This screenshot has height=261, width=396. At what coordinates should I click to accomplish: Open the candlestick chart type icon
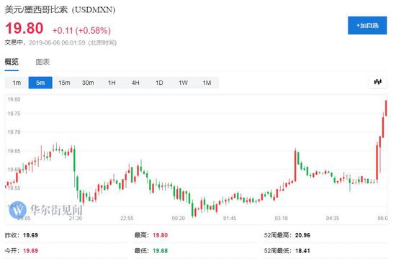(377, 82)
